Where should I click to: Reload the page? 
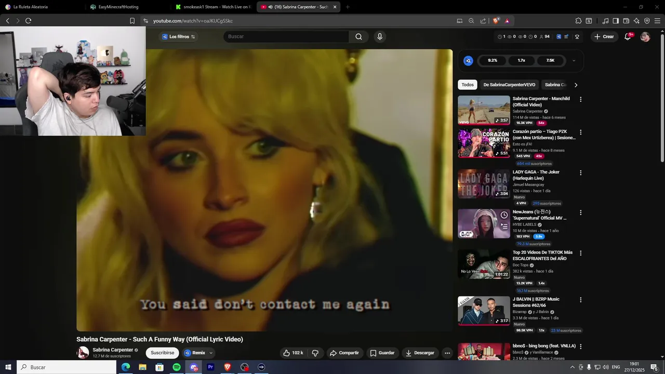point(28,21)
